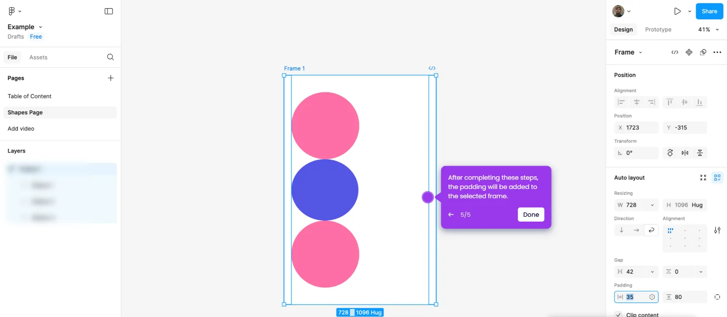Expand the Frame type dropdown
The width and height of the screenshot is (727, 317).
640,53
